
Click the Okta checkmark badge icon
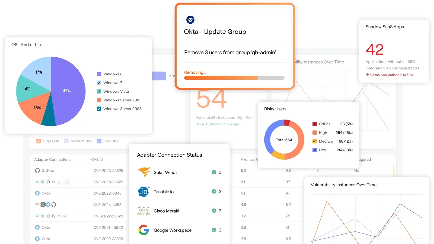[190, 20]
